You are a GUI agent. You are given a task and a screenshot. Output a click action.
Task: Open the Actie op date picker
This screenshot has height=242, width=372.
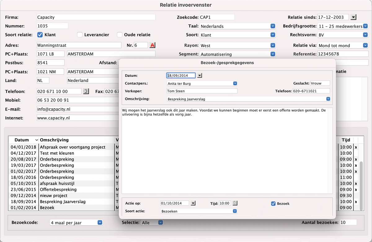[x=193, y=203]
